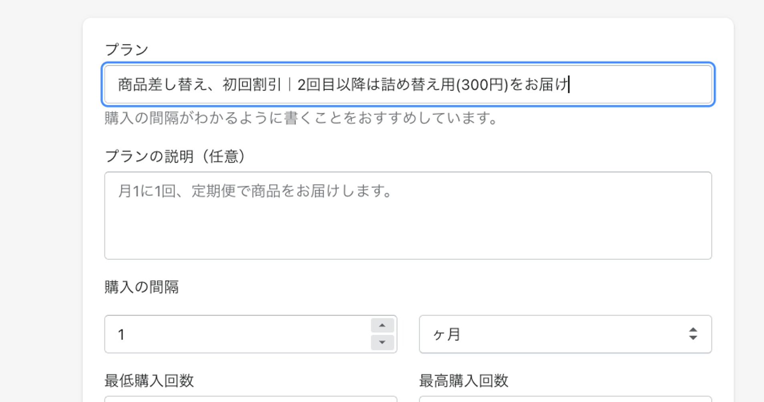
Task: Increase purchase interval with up stepper arrow
Action: click(x=382, y=326)
